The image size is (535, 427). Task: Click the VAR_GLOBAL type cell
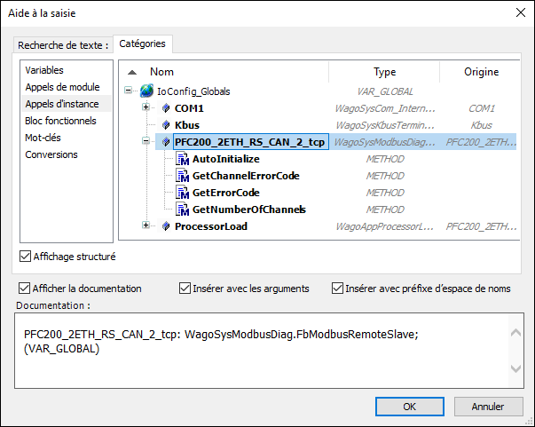tap(385, 91)
